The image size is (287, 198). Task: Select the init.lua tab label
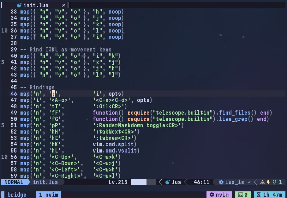[36, 5]
